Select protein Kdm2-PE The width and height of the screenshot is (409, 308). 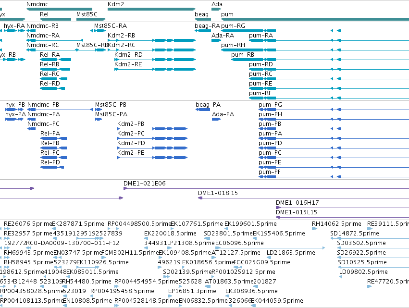point(152,158)
